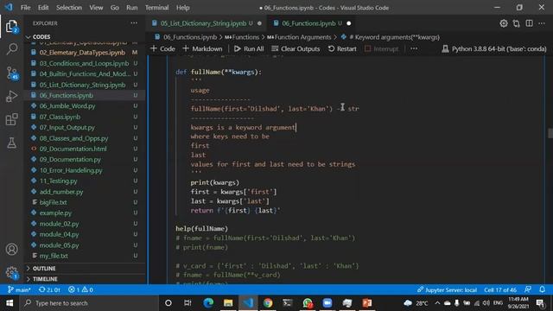The width and height of the screenshot is (553, 311).
Task: Open the View menu
Action: [x=96, y=8]
